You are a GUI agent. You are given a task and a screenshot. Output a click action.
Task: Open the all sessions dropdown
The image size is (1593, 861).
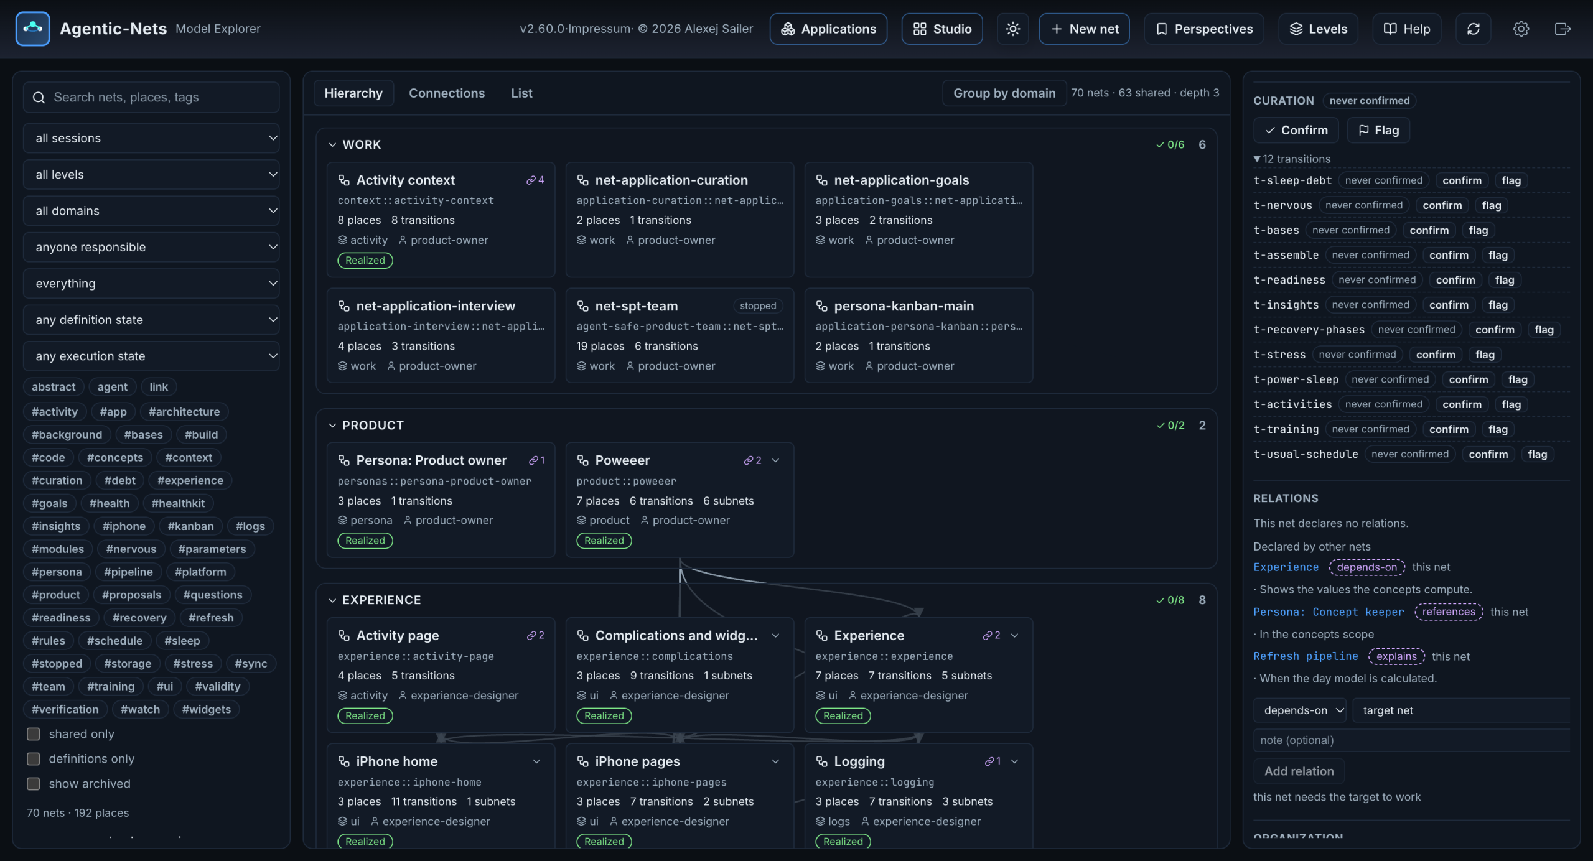[151, 138]
